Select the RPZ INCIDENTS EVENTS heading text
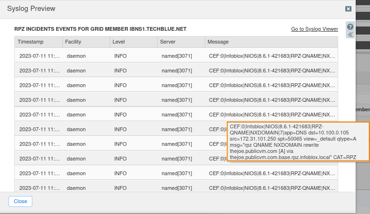The width and height of the screenshot is (370, 214). (x=100, y=29)
